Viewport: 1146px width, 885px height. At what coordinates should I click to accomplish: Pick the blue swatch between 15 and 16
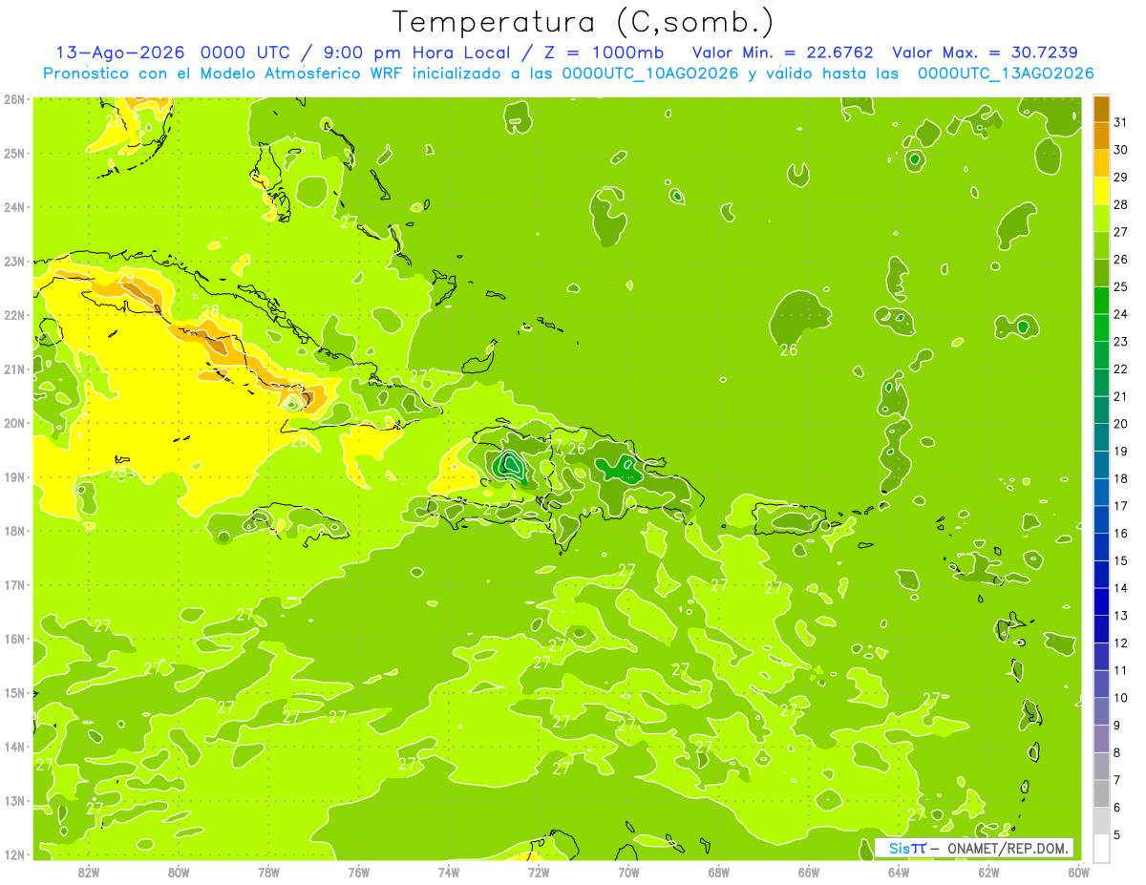1101,547
